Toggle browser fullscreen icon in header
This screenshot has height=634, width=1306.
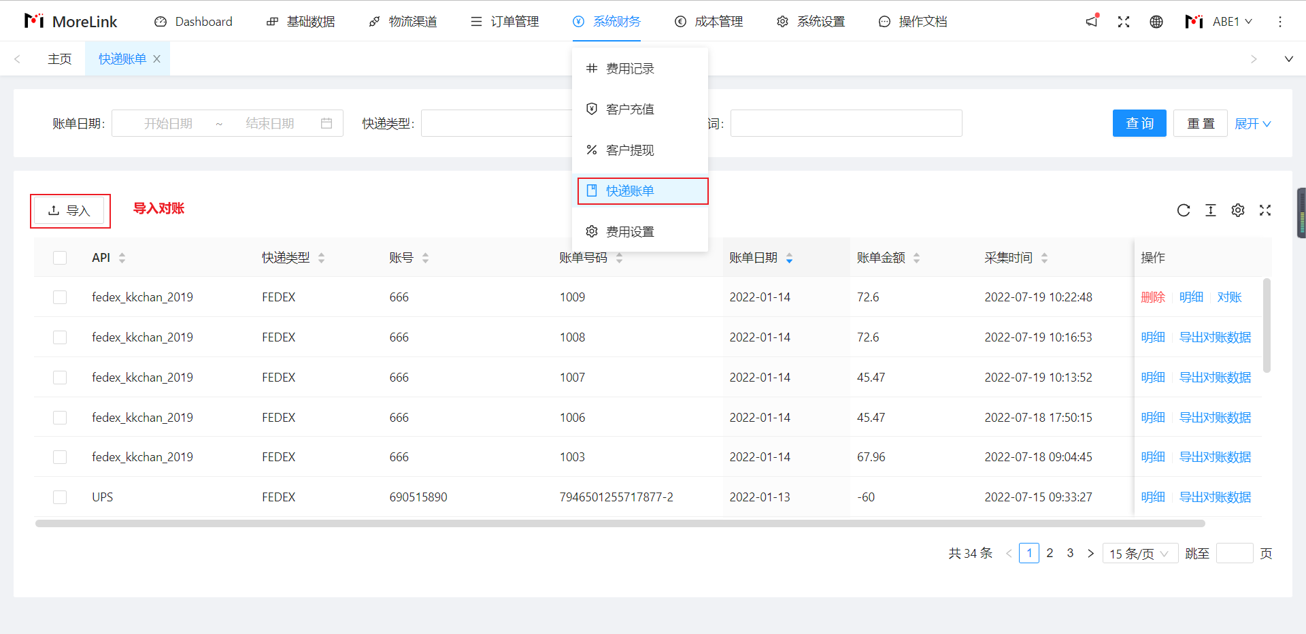click(x=1124, y=22)
